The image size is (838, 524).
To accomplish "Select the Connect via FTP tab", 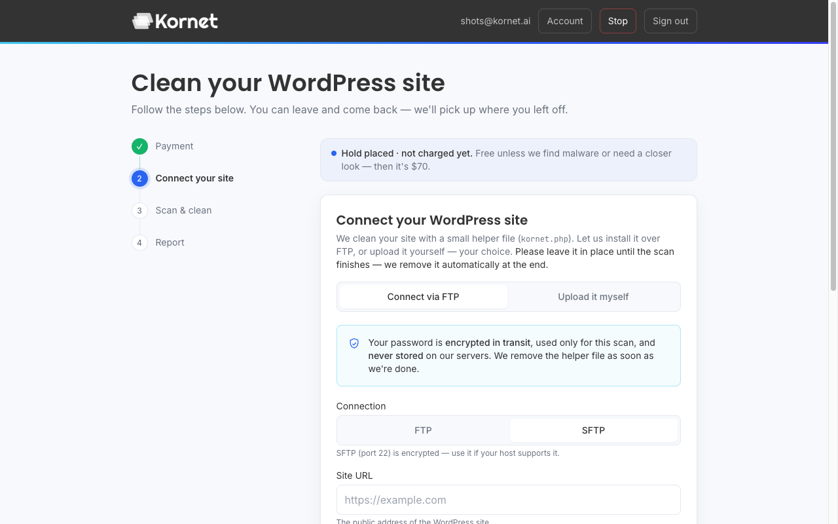I will 424,297.
